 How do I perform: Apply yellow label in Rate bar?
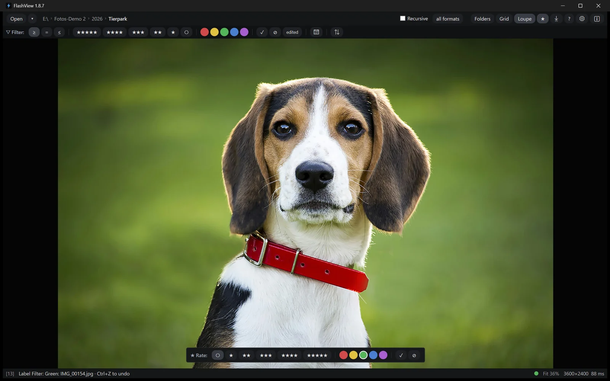point(353,355)
